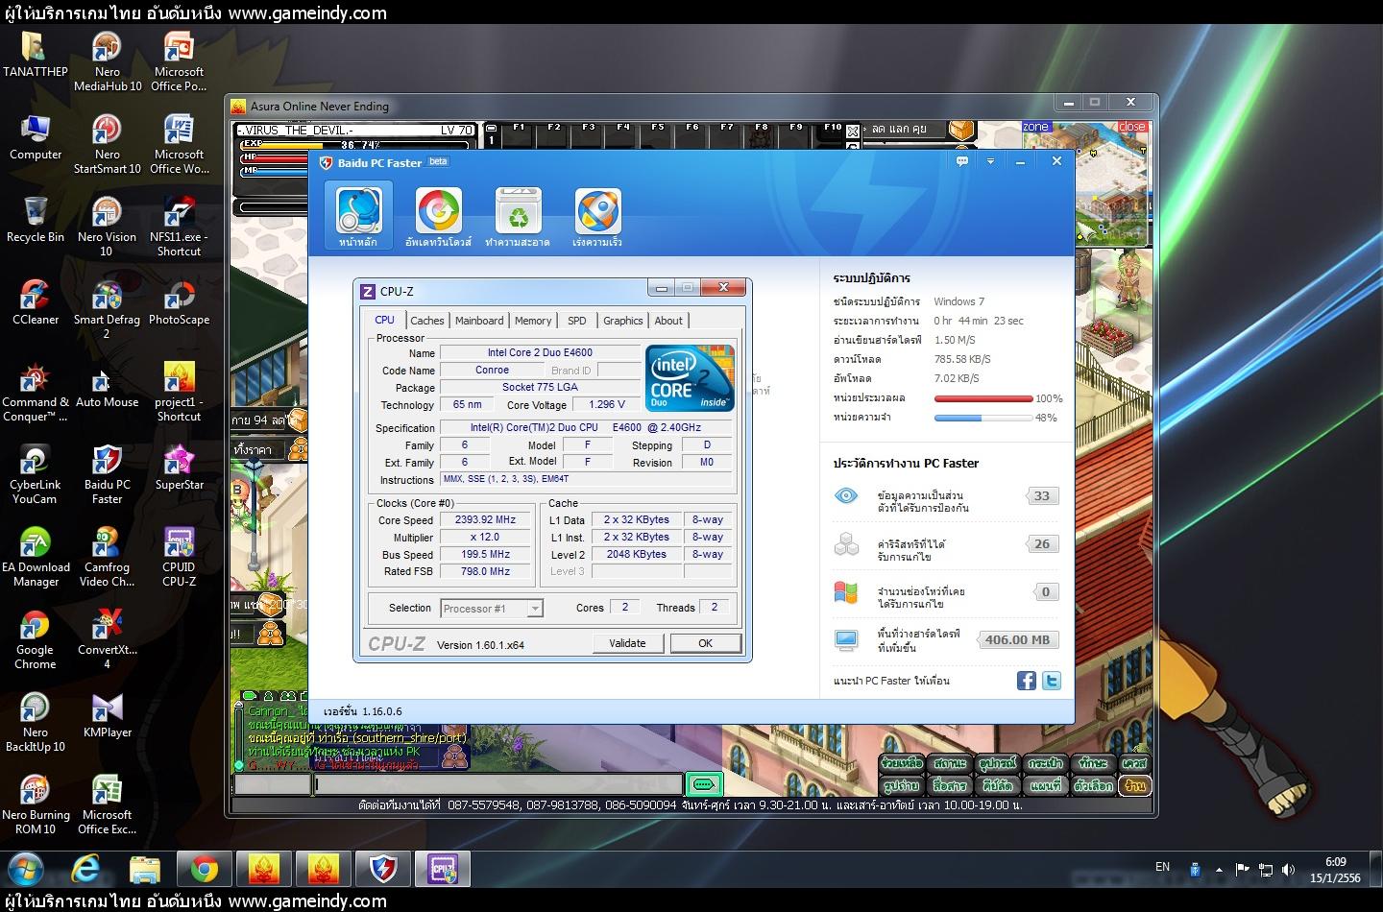Click the Facebook share icon in Baidu PC Faster
The width and height of the screenshot is (1383, 912).
(1027, 681)
